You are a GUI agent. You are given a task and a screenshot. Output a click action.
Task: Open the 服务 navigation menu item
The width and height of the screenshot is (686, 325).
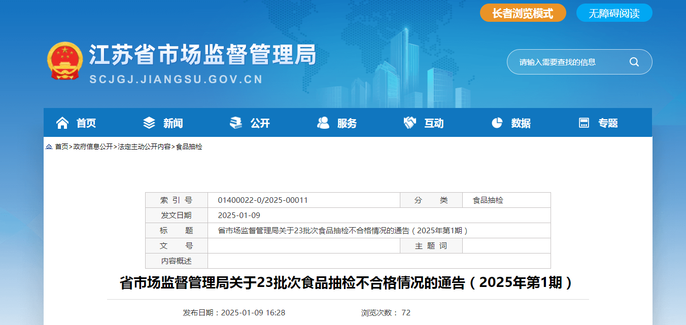pyautogui.click(x=347, y=123)
